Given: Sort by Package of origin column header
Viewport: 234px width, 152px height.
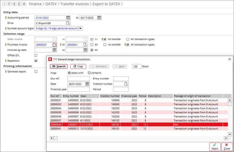Looking at the screenshot, I should [198, 96].
